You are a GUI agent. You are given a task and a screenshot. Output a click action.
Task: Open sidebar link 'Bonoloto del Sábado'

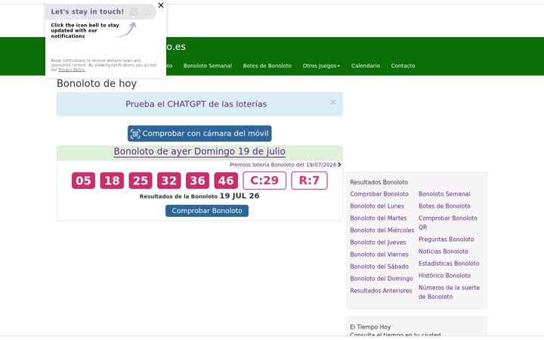[x=379, y=267]
